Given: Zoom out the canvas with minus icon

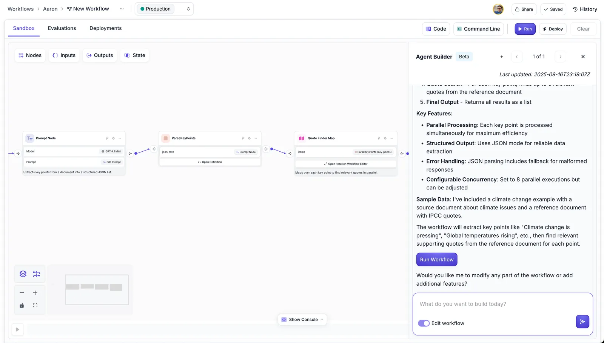Looking at the screenshot, I should tap(22, 293).
